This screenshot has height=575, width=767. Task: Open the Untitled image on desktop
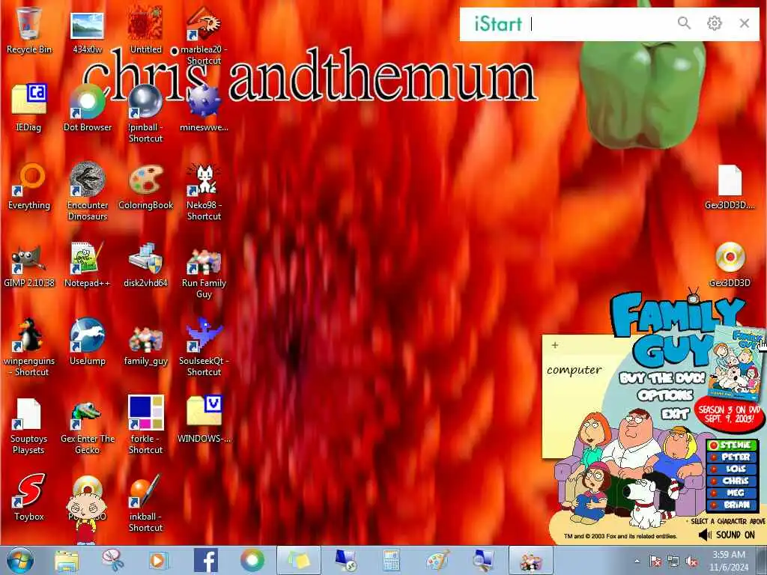[146, 30]
